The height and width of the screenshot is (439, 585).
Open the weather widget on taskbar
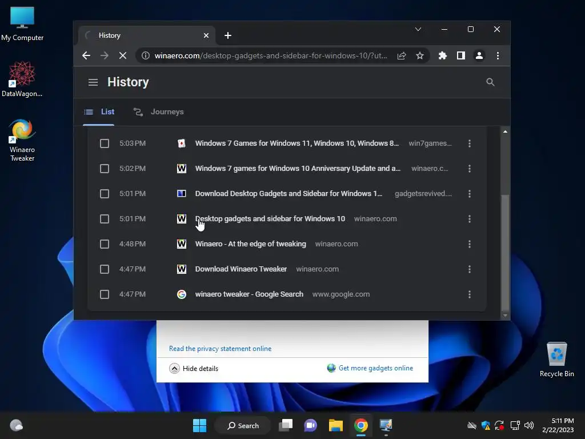16,425
